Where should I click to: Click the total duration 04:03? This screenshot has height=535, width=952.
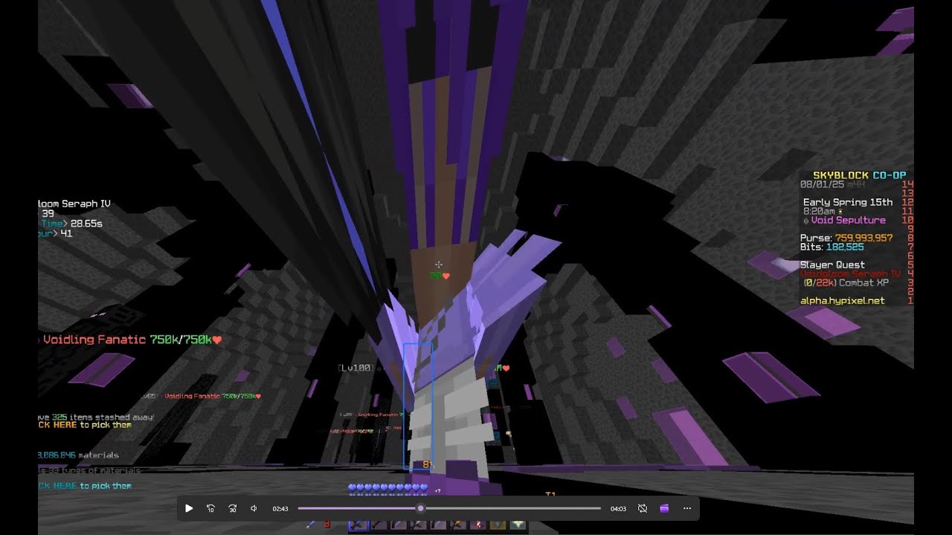[x=618, y=509]
